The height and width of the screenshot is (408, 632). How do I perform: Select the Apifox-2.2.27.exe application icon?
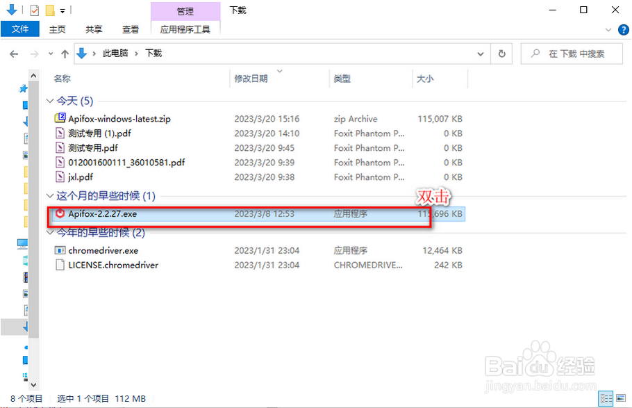60,213
